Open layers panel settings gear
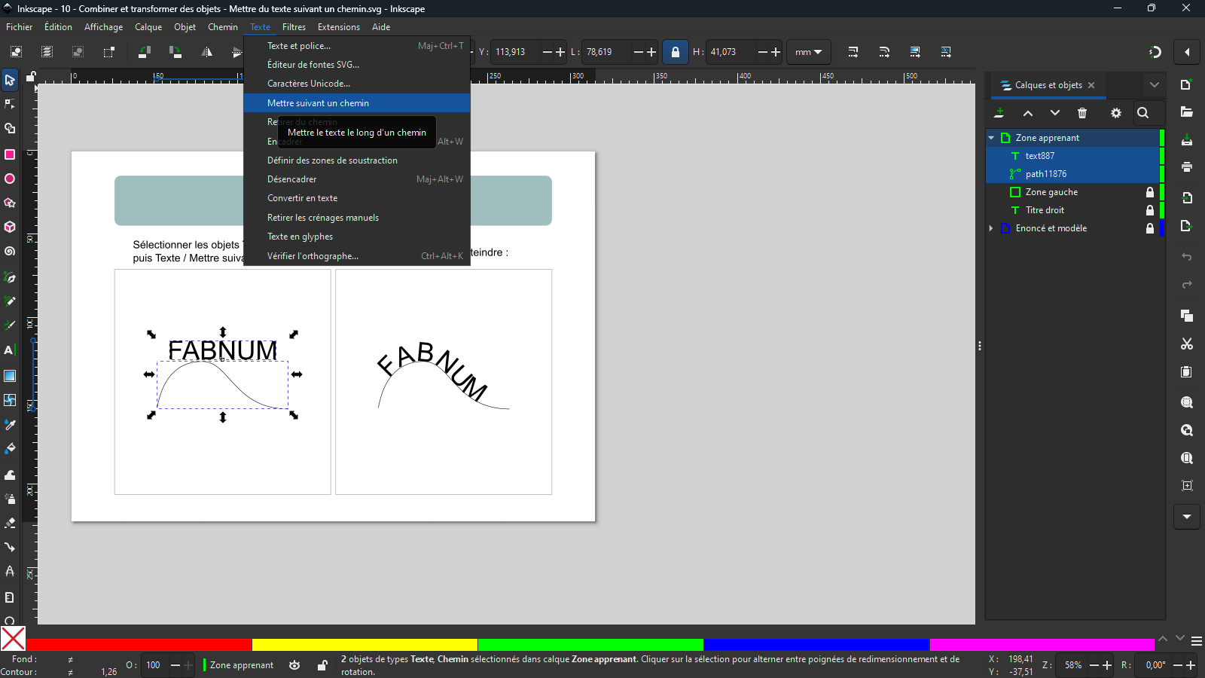 (1116, 113)
